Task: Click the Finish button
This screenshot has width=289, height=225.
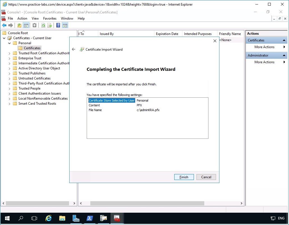Action: 184,177
